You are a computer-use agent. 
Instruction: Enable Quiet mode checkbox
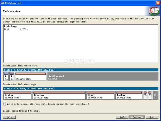[5, 104]
